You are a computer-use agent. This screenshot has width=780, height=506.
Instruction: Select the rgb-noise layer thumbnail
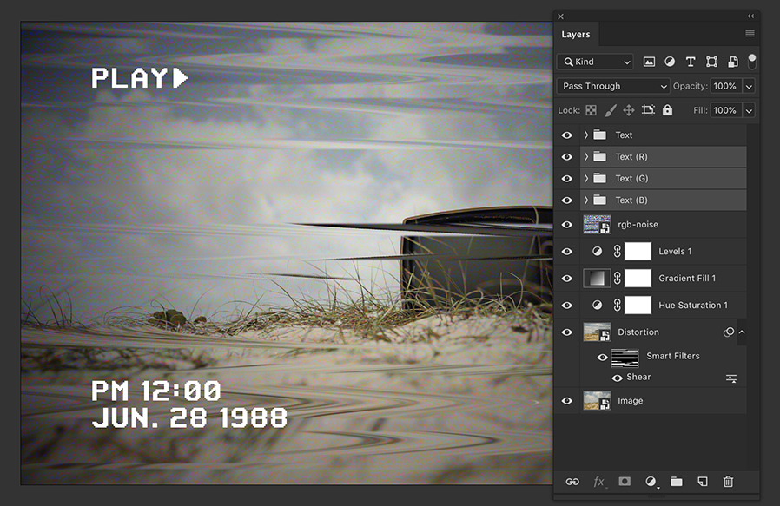coord(597,225)
